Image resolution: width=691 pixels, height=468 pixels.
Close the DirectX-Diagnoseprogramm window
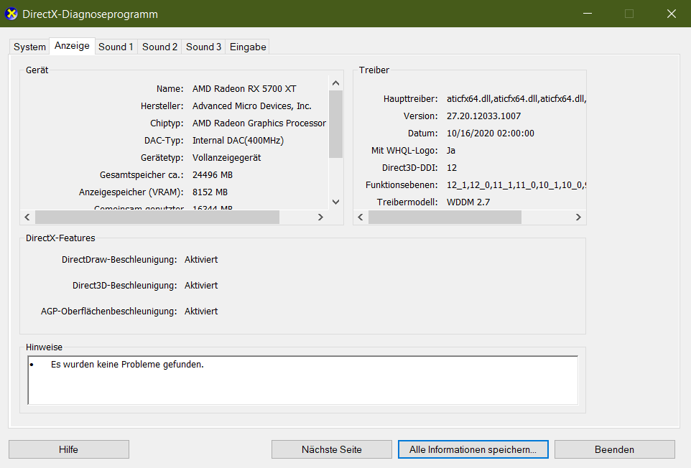(671, 14)
